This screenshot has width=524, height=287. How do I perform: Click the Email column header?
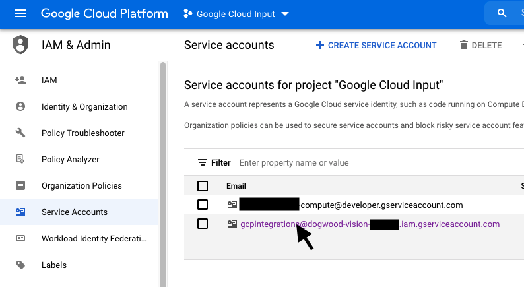tap(236, 186)
